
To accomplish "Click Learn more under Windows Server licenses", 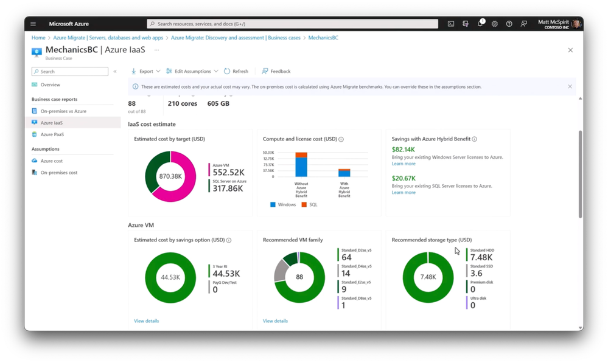I will pyautogui.click(x=404, y=164).
